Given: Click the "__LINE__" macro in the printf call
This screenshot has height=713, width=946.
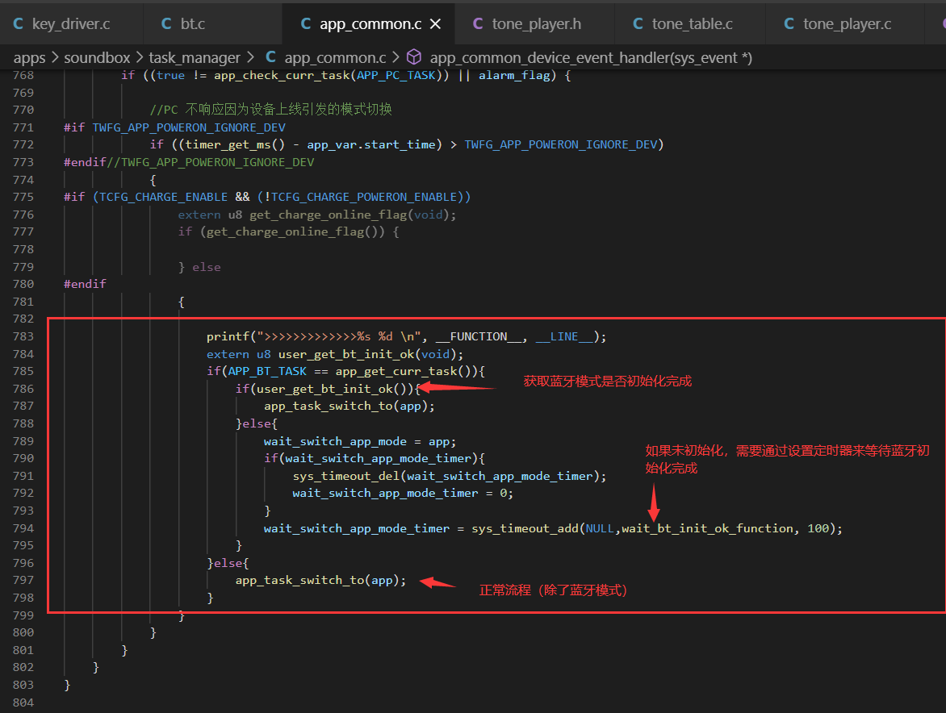Looking at the screenshot, I should click(x=565, y=336).
